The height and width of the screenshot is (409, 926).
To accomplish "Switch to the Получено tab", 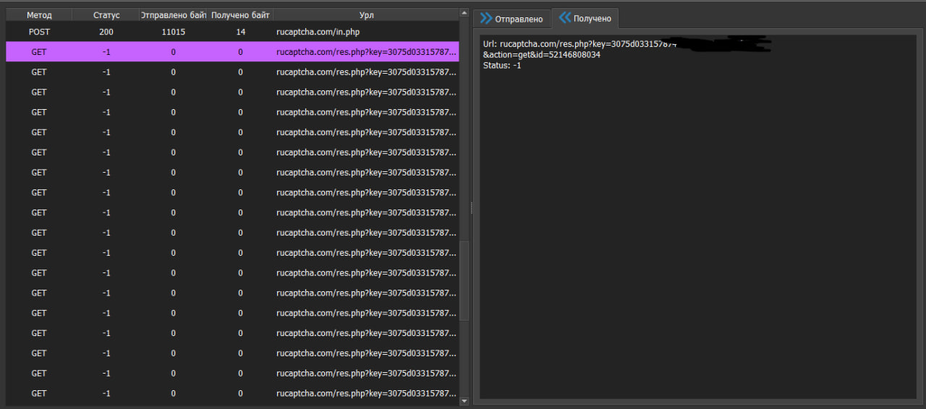I will point(592,19).
